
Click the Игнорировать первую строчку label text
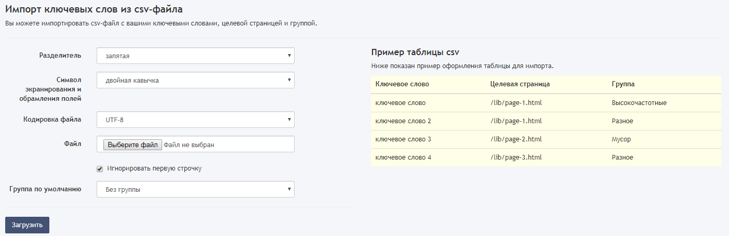point(154,168)
